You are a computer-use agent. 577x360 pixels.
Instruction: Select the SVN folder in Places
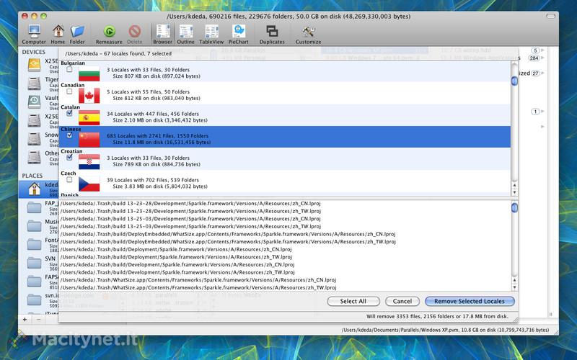pyautogui.click(x=39, y=263)
